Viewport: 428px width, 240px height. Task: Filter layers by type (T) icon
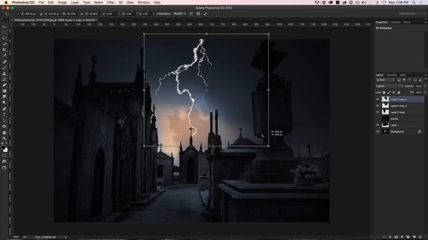(x=409, y=80)
